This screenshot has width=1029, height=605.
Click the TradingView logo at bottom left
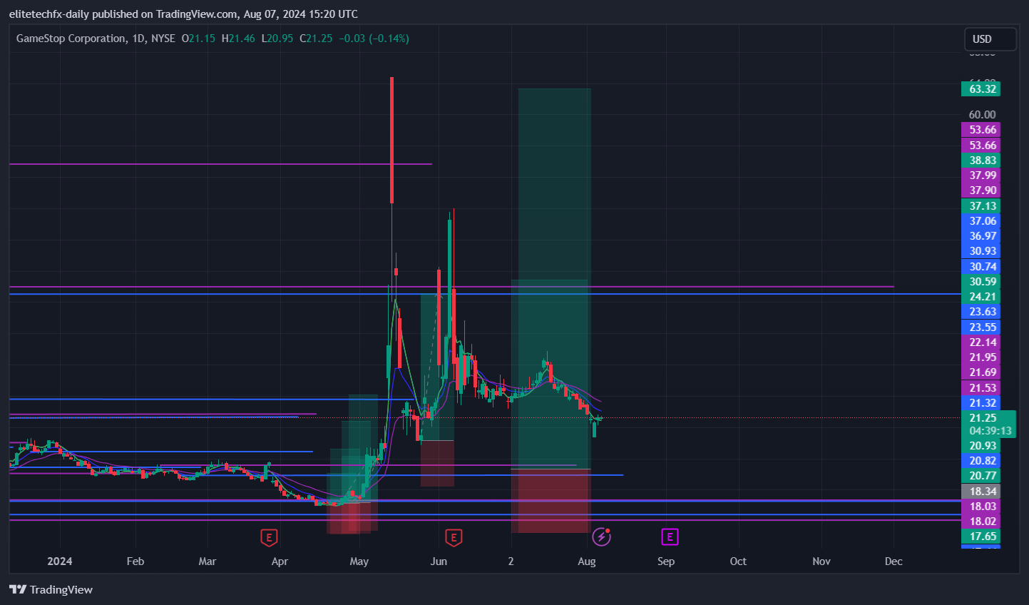(51, 589)
